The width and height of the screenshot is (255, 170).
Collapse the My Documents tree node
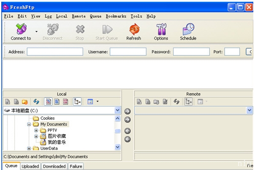click(29, 124)
